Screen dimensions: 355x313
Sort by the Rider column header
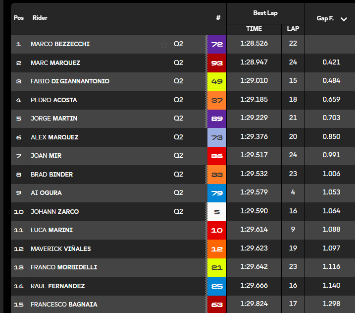point(40,18)
